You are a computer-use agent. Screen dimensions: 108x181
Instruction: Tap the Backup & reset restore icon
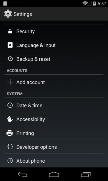click(10, 59)
